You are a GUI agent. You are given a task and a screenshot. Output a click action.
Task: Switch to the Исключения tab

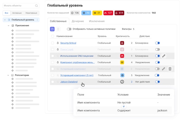(97, 21)
